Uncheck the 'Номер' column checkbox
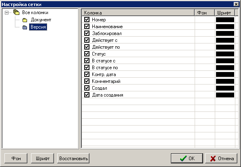The width and height of the screenshot is (241, 167). click(x=87, y=19)
